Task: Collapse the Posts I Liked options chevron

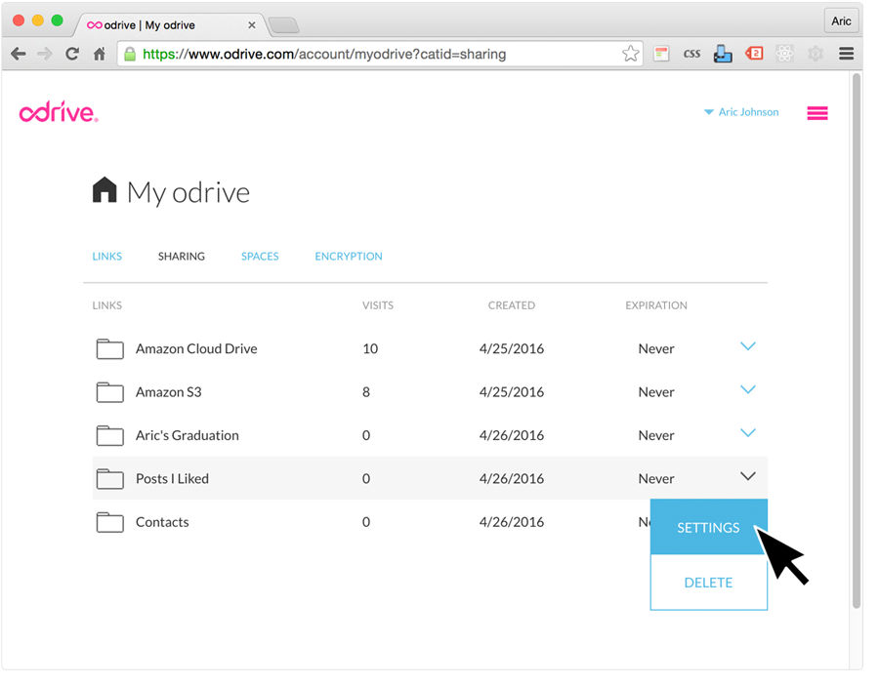Action: (x=747, y=476)
